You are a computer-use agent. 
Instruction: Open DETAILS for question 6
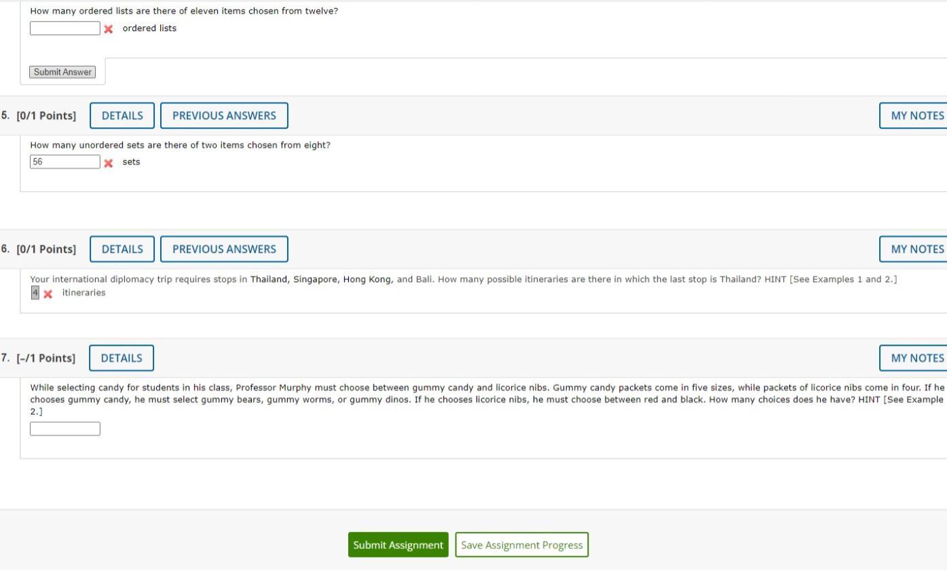coord(122,249)
